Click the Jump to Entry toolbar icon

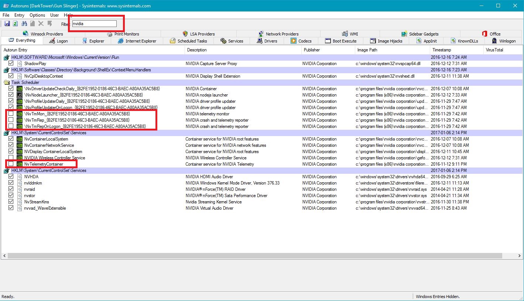coord(49,24)
